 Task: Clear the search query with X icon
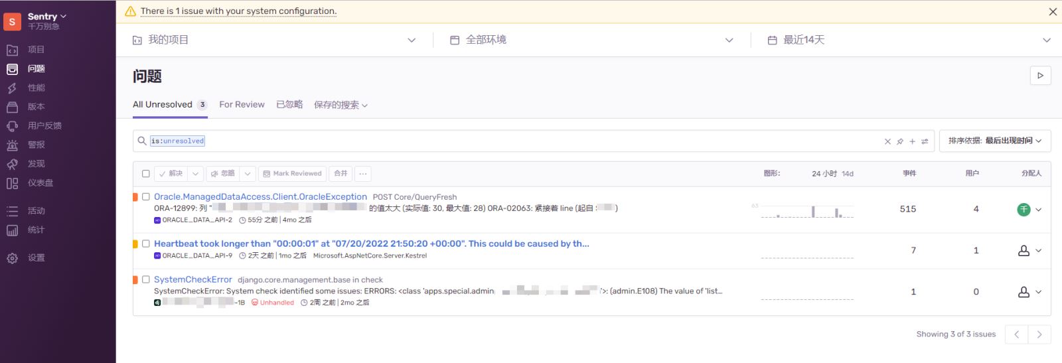887,141
